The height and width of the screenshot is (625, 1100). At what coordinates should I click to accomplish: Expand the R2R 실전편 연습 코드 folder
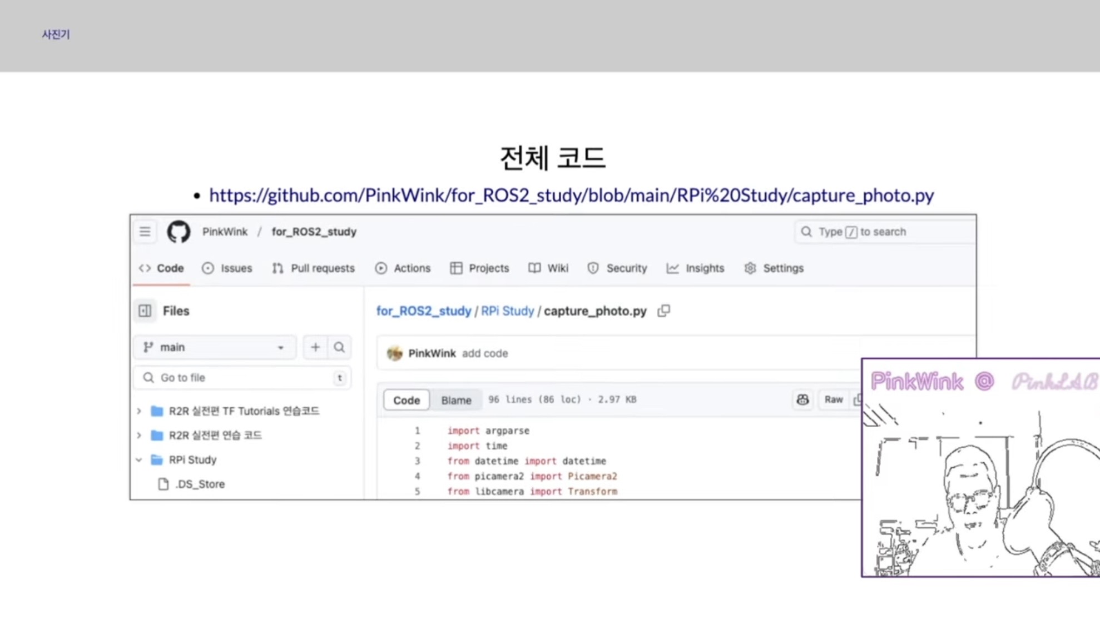pos(139,435)
